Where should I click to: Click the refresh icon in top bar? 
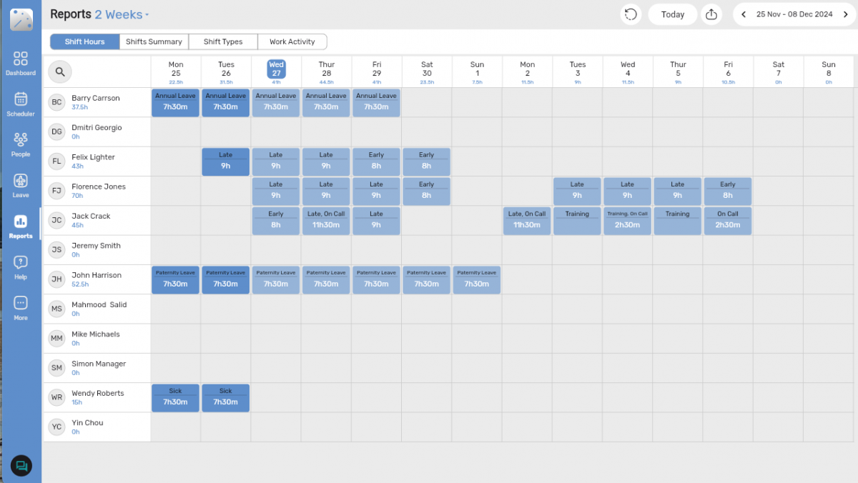(x=630, y=14)
